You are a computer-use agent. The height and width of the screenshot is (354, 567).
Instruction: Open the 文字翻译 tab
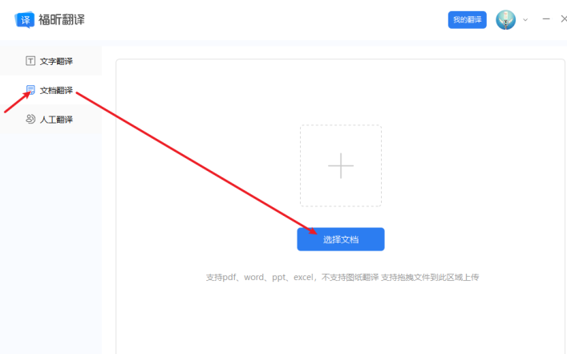[51, 61]
